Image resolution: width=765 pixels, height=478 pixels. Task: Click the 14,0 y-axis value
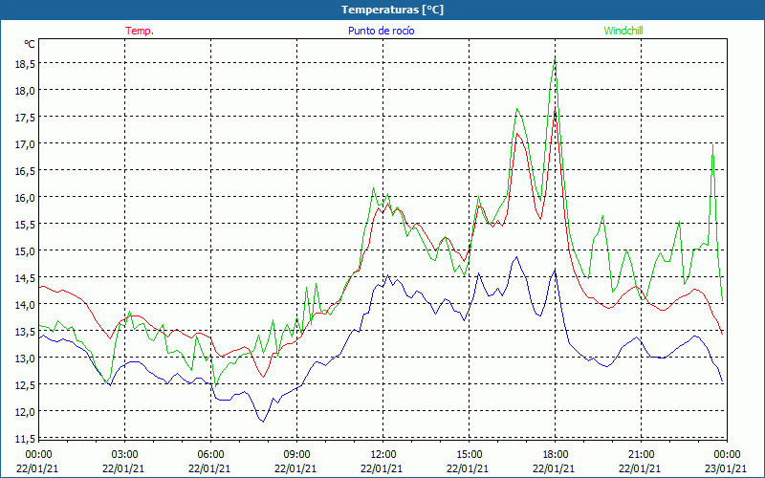coord(26,304)
